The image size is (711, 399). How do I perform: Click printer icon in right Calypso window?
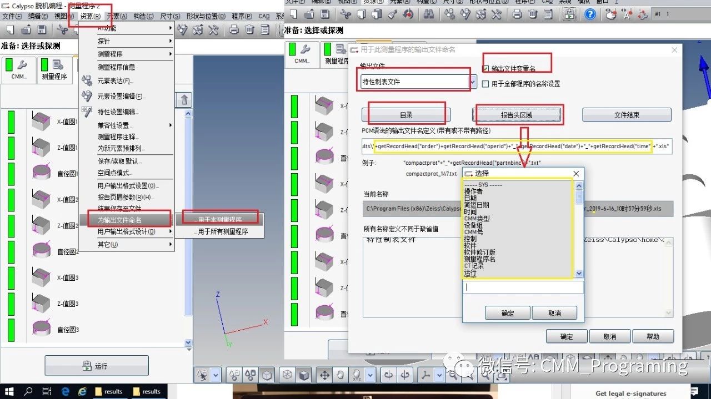517,14
